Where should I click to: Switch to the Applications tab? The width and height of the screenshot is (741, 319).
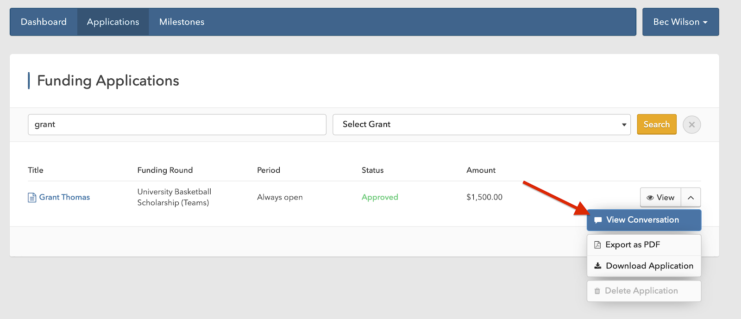click(113, 22)
